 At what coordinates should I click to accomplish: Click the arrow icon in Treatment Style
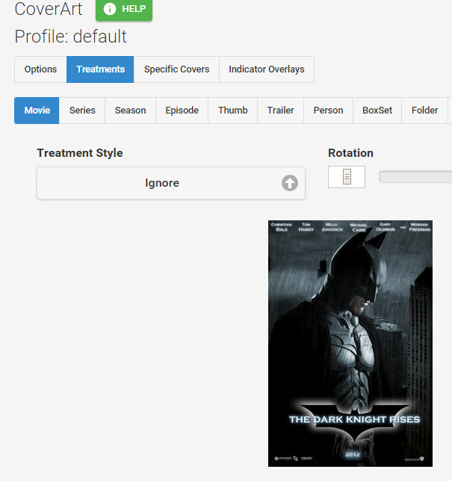click(x=290, y=183)
